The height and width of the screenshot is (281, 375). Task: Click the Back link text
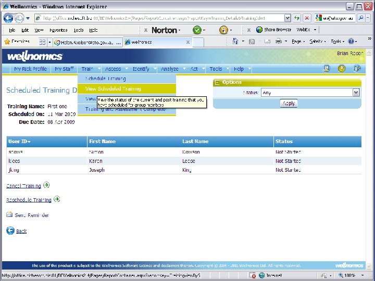21,231
